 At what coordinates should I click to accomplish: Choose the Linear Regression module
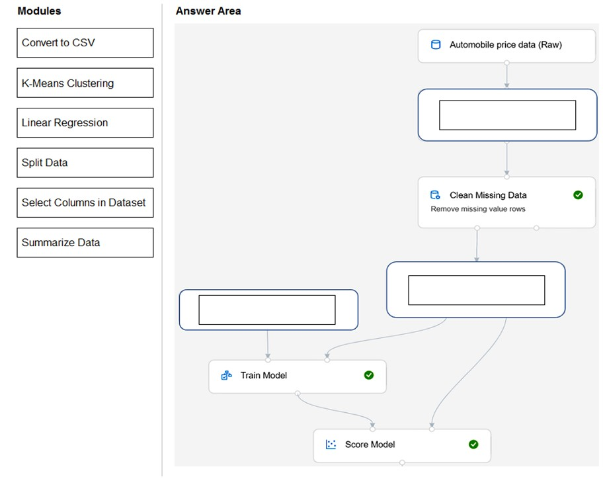85,123
